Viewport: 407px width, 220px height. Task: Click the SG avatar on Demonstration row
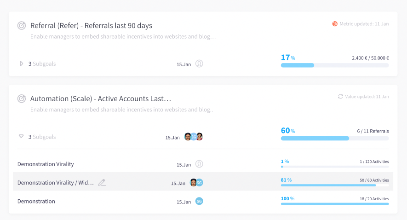199,201
